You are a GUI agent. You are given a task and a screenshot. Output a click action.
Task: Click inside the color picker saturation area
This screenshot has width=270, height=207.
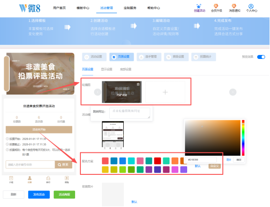tap(212, 138)
